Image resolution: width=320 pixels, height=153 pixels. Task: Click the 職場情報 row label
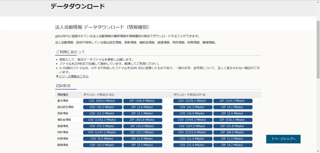point(63,145)
